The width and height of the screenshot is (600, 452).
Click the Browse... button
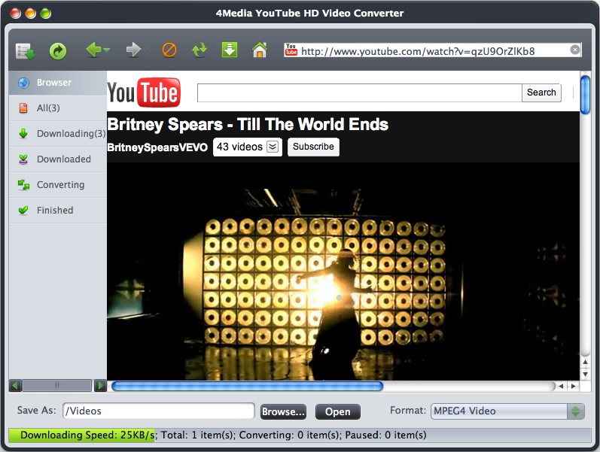284,412
